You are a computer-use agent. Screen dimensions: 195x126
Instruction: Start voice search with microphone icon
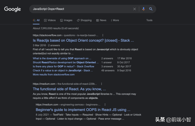pos(144,9)
